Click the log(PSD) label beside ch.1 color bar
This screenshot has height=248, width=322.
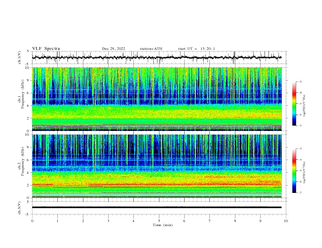click(x=304, y=106)
